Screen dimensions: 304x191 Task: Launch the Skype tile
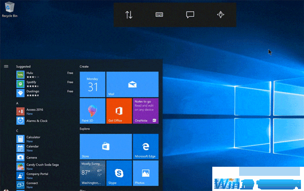[119, 173]
